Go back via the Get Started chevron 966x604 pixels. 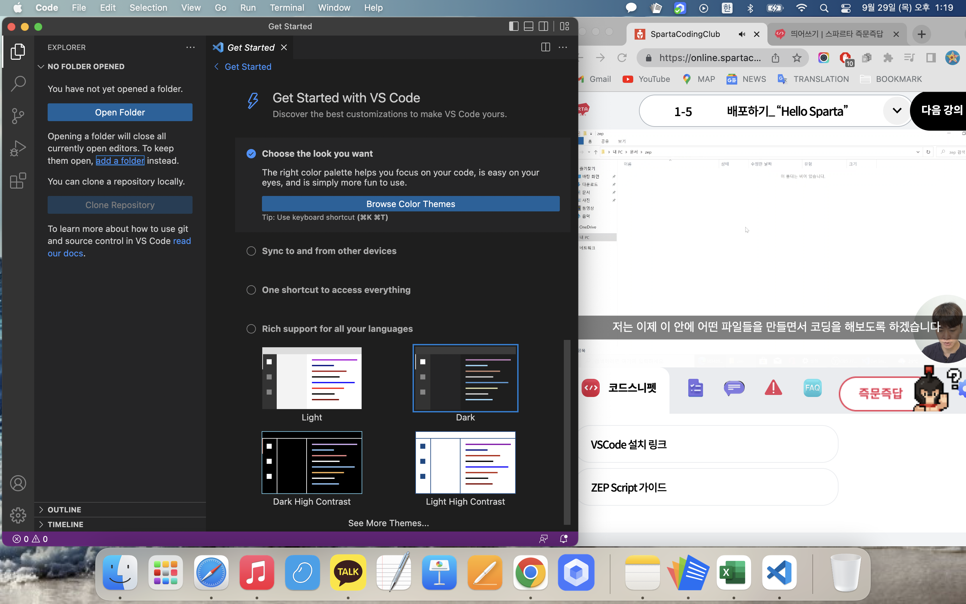tap(216, 67)
